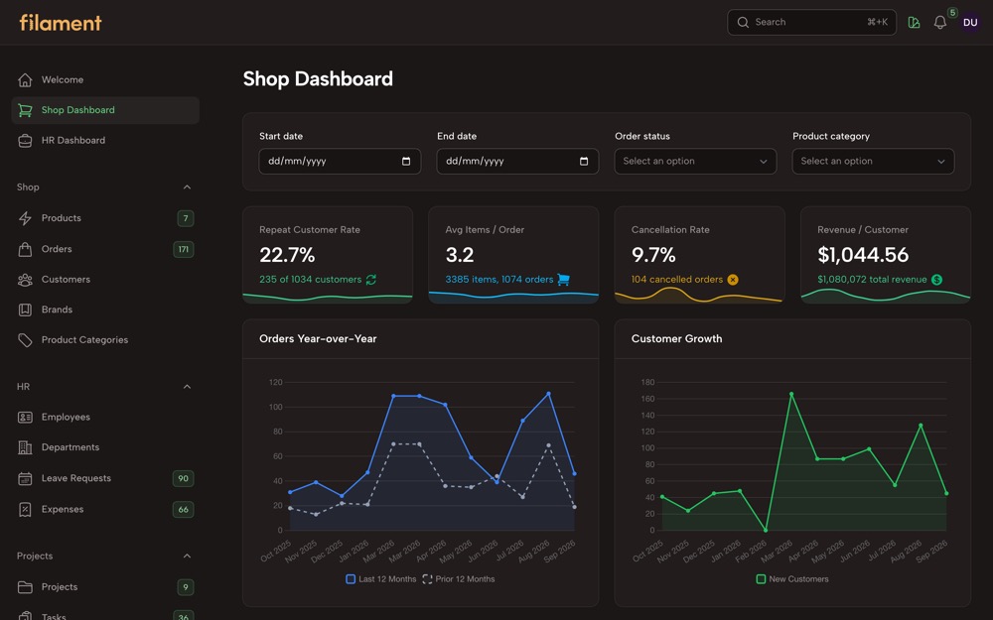The height and width of the screenshot is (620, 993).
Task: Open the Start date calendar picker icon
Action: click(x=406, y=162)
